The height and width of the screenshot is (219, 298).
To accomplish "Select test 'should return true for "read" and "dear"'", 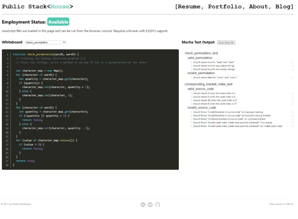I will coord(213,62).
